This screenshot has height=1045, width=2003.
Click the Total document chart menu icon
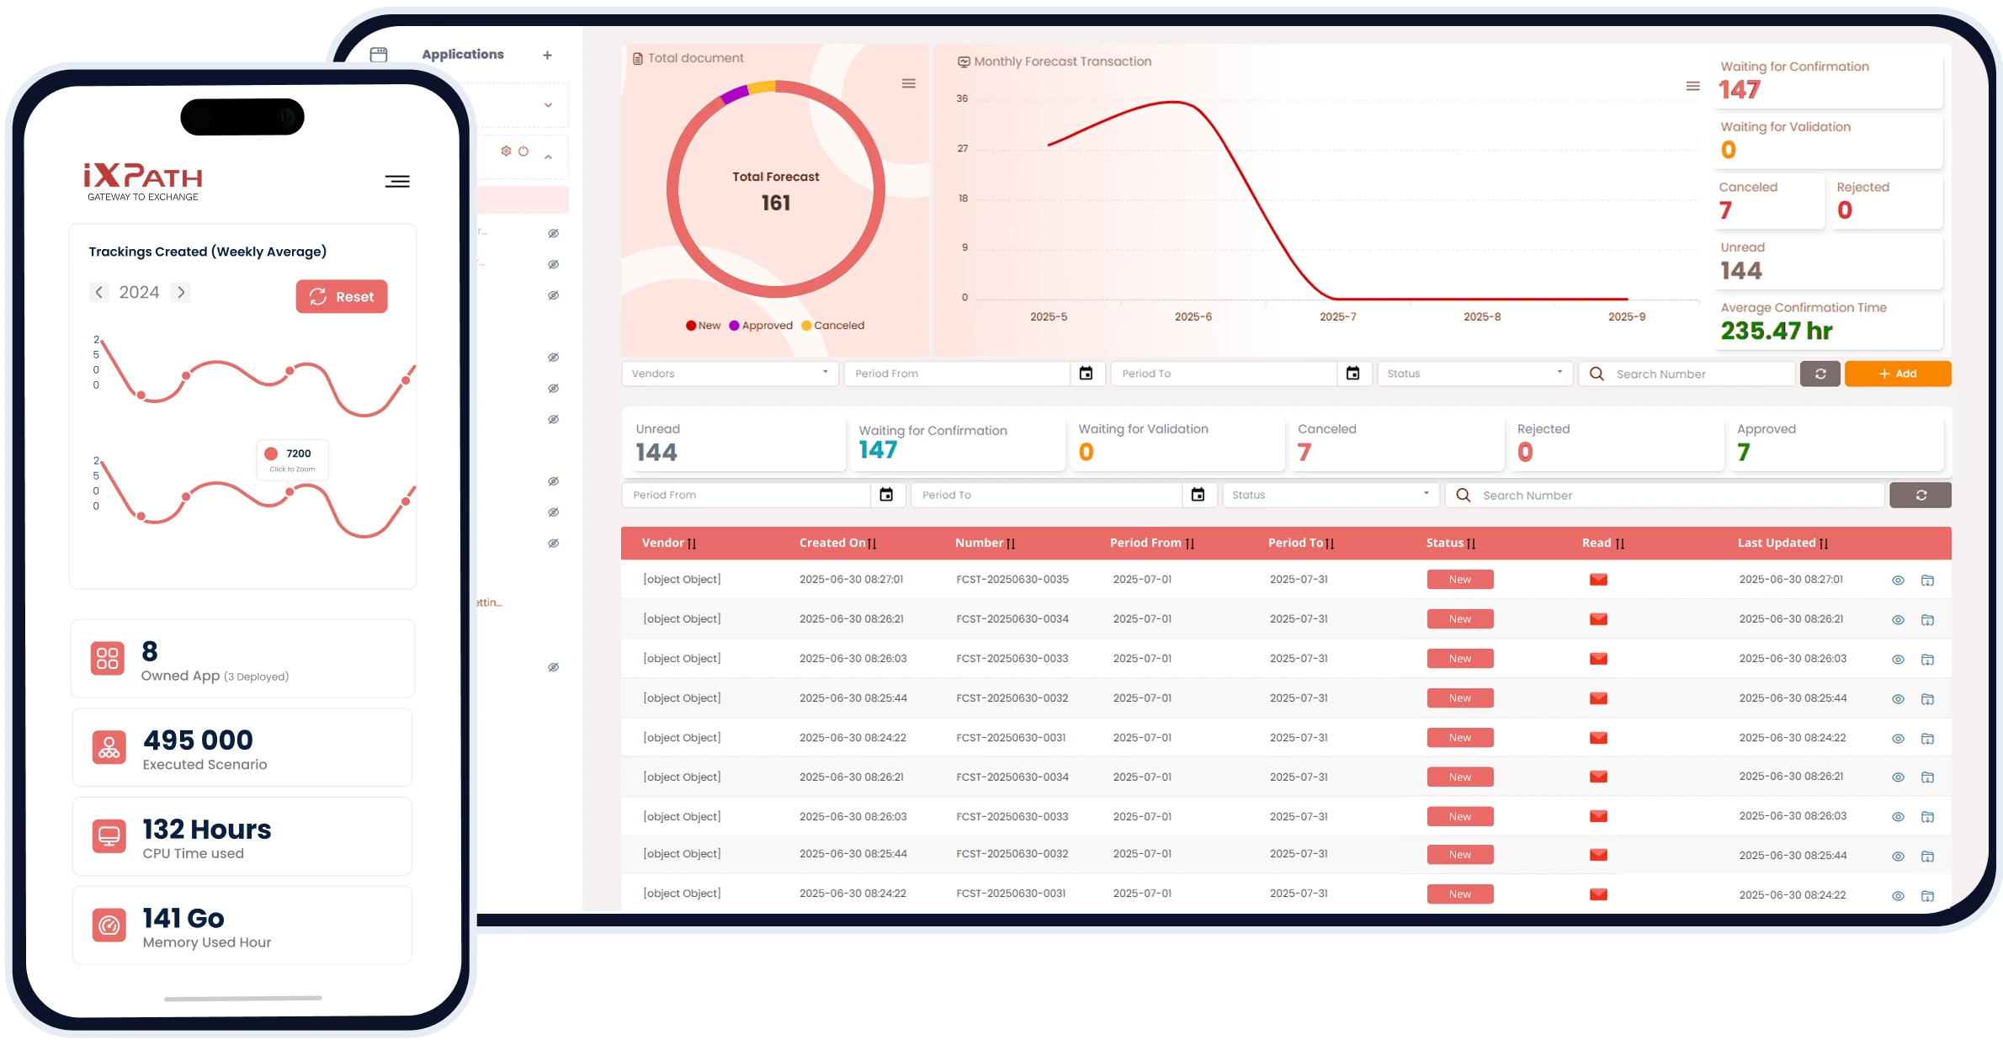pyautogui.click(x=908, y=83)
